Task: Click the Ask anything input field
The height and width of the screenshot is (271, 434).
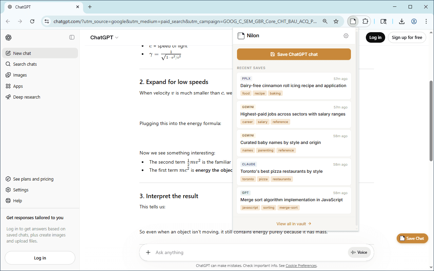Action: (250, 252)
